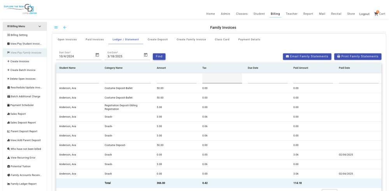This screenshot has width=389, height=191.
Task: Click the back arrow icon
Action: pos(65,28)
